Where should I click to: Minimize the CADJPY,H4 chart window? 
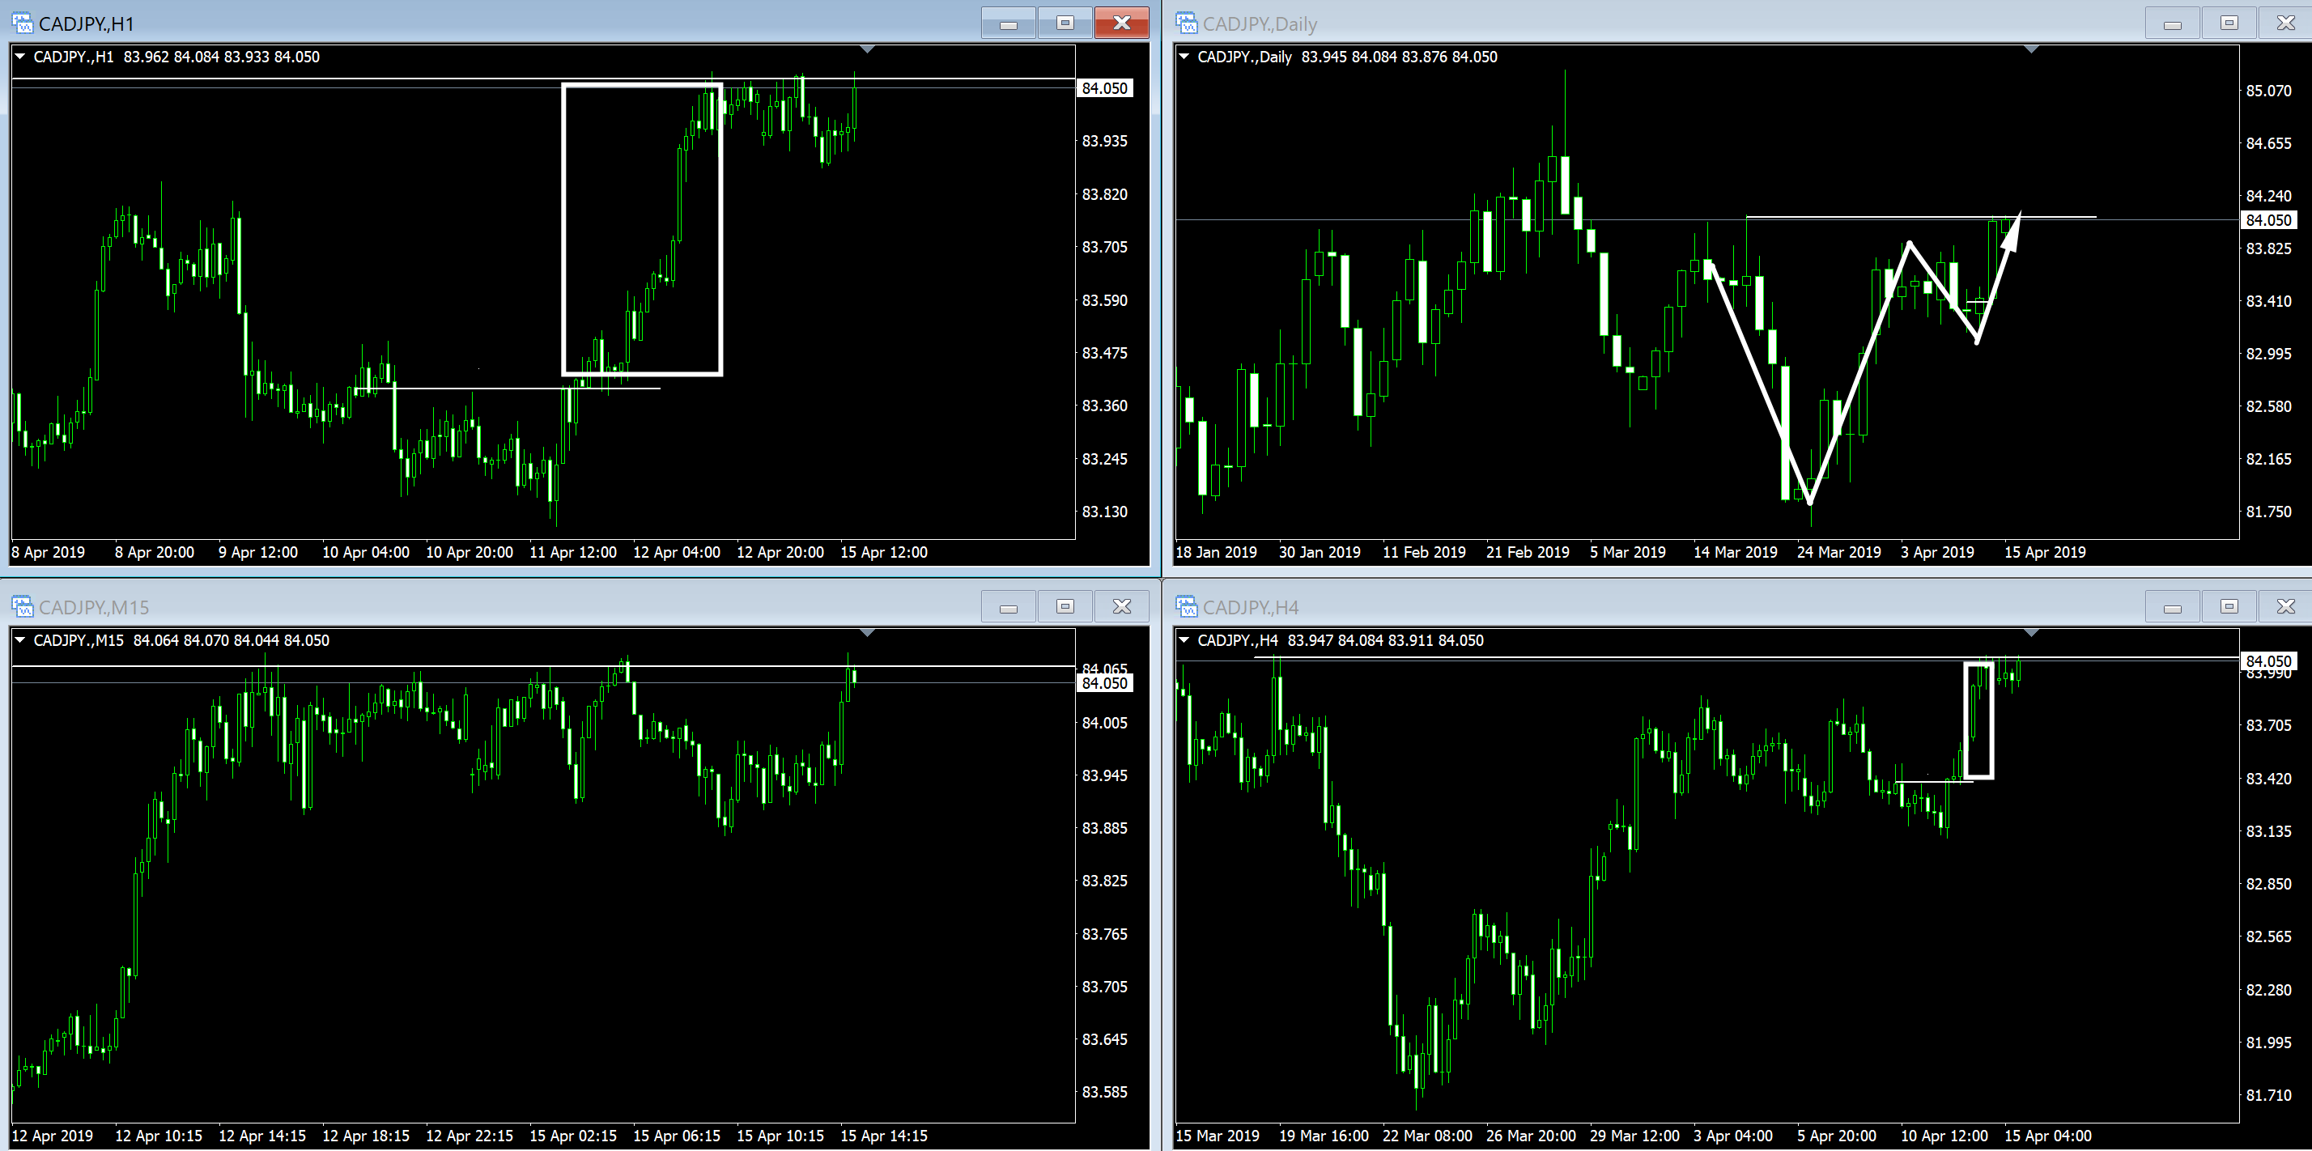pos(2172,606)
